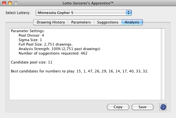Click the 'Analysis Strength: 100%' line
The image size is (176, 118).
point(59,49)
